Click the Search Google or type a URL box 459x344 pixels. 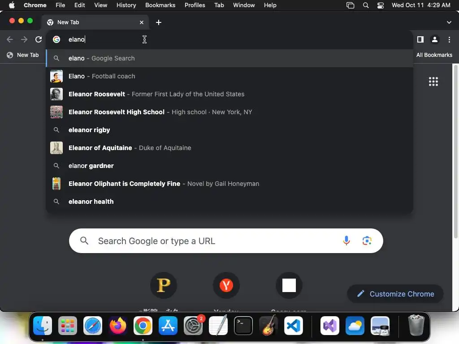click(x=226, y=241)
